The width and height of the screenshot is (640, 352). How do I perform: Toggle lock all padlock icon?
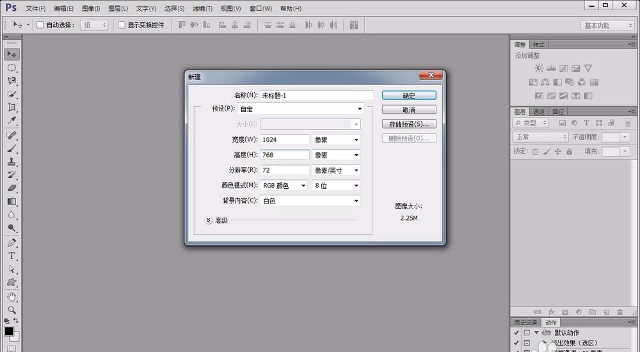(570, 152)
